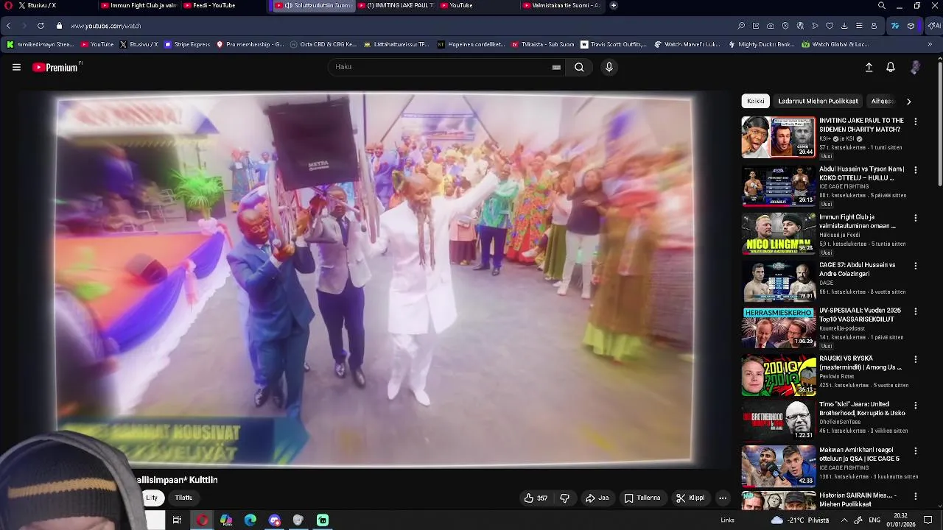Toggle the Tilattu subscription button
Image resolution: width=943 pixels, height=530 pixels.
[184, 498]
